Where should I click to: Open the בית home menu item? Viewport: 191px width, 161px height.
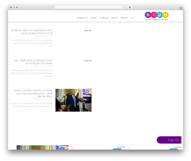pyautogui.click(x=133, y=18)
